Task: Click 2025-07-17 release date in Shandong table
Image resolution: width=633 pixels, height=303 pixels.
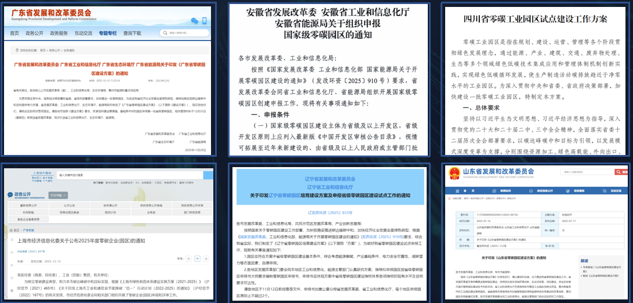Action: coord(569,221)
